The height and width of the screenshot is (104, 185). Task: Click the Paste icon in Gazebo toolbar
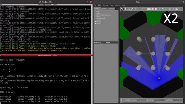pyautogui.click(x=173, y=9)
